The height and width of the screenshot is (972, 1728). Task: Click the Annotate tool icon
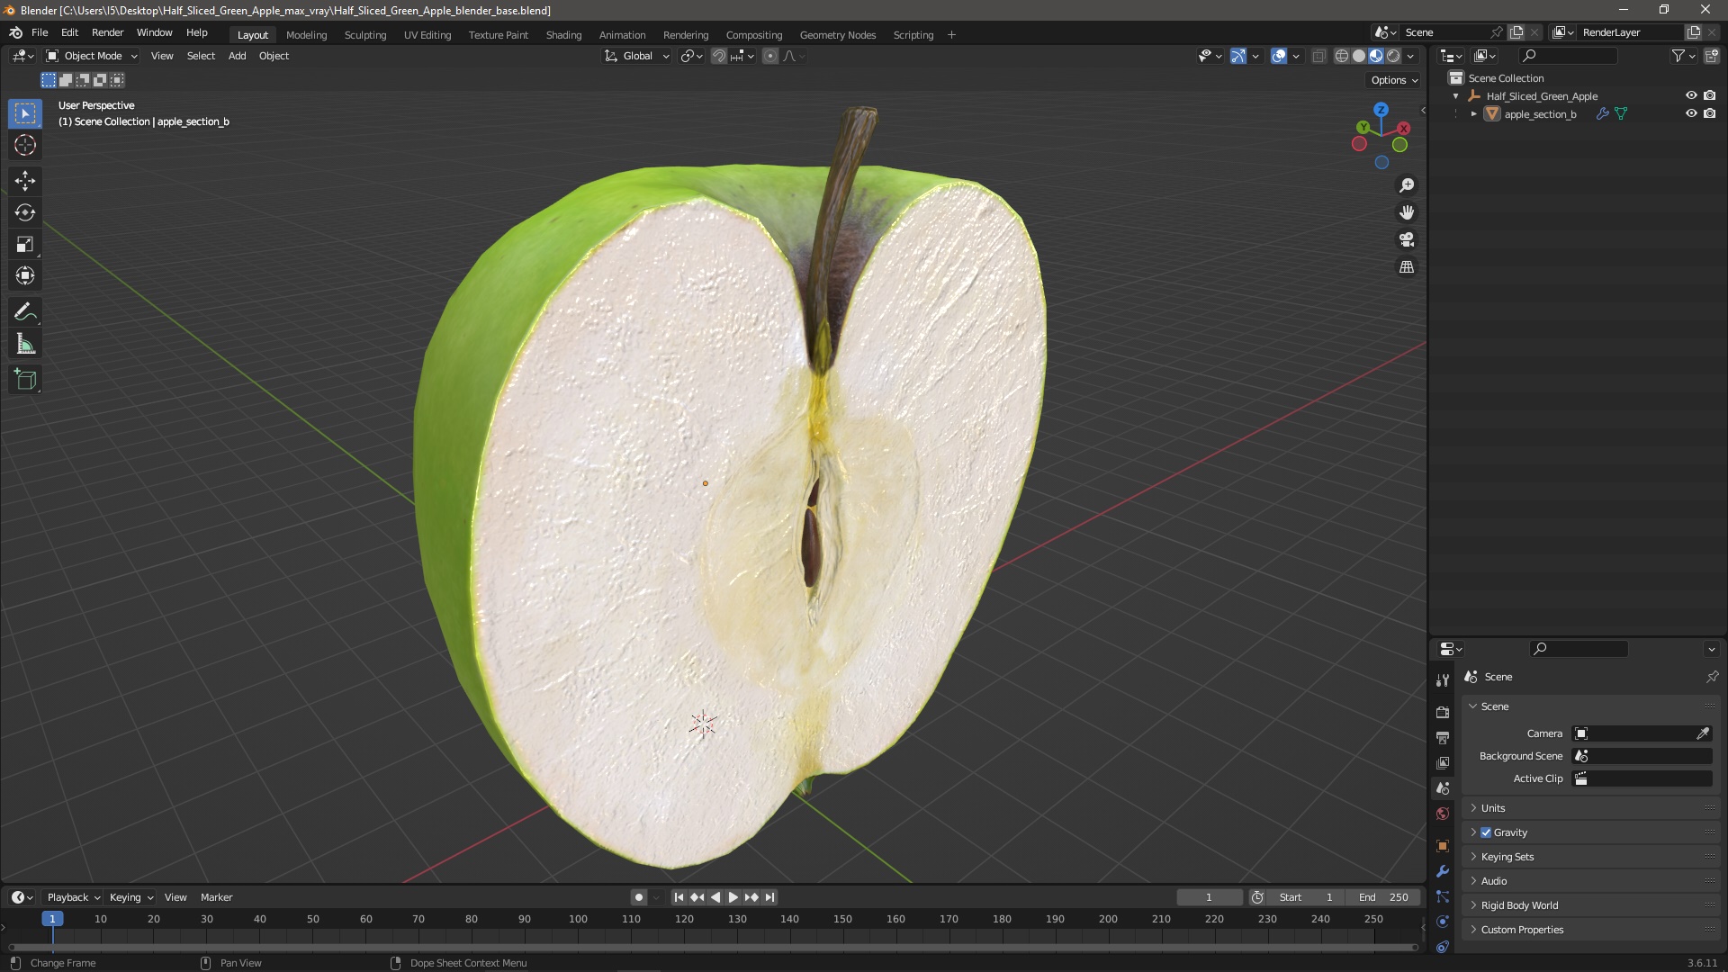pos(26,310)
